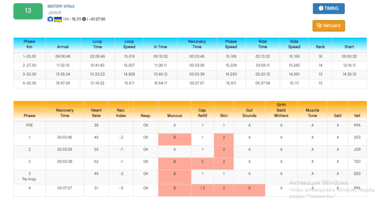Open rider SKOTSYK VITALII profile link
The height and width of the screenshot is (203, 375).
click(61, 7)
